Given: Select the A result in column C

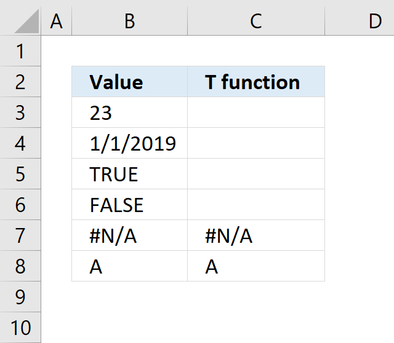Looking at the screenshot, I should pyautogui.click(x=256, y=266).
